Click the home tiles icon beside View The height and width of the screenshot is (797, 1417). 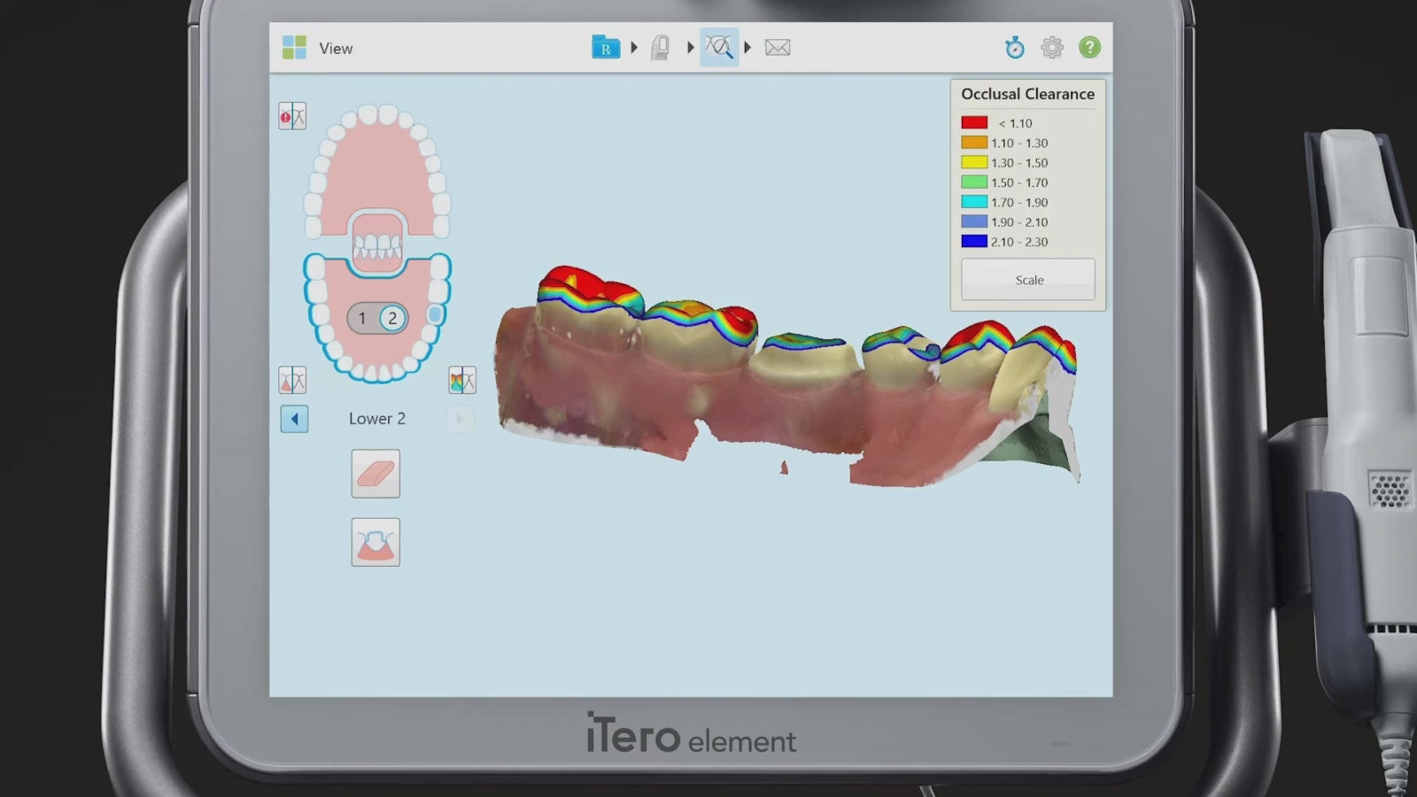pyautogui.click(x=294, y=48)
